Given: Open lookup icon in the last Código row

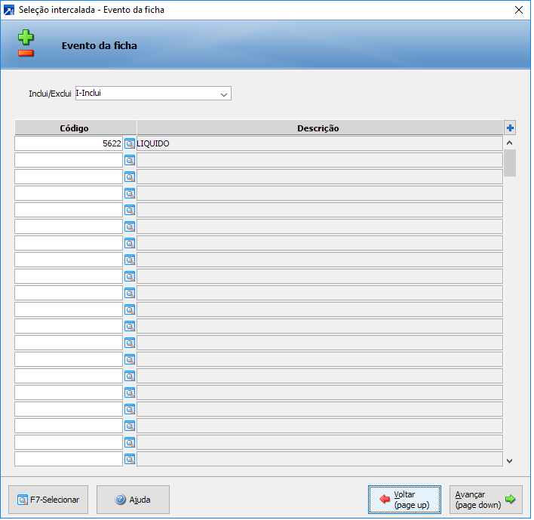Looking at the screenshot, I should (130, 459).
